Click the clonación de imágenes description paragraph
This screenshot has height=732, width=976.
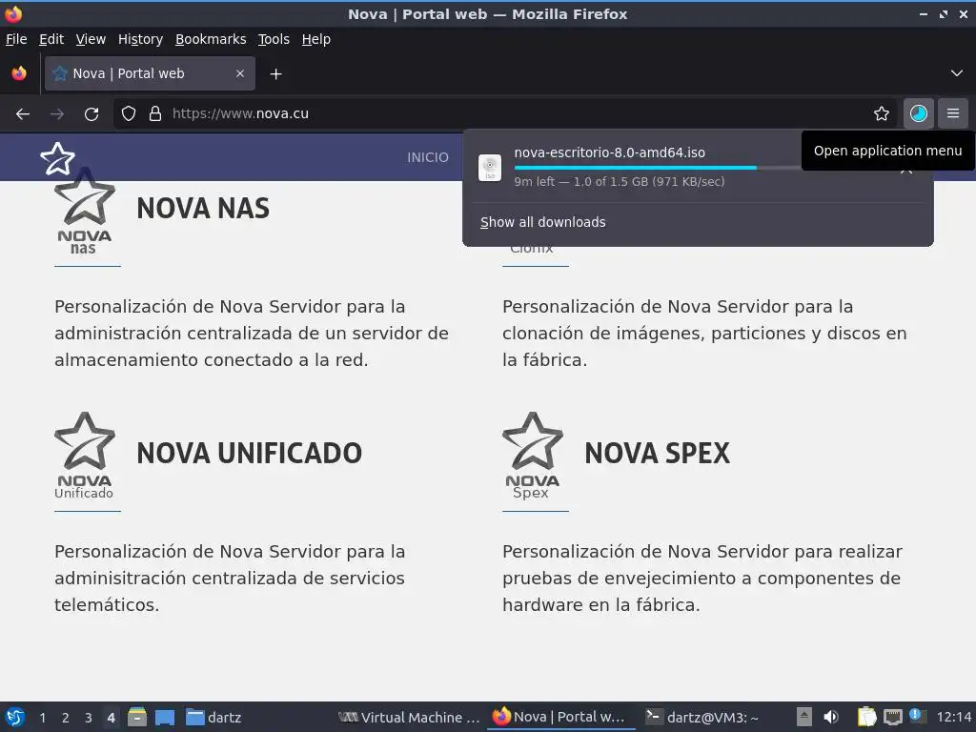(704, 333)
